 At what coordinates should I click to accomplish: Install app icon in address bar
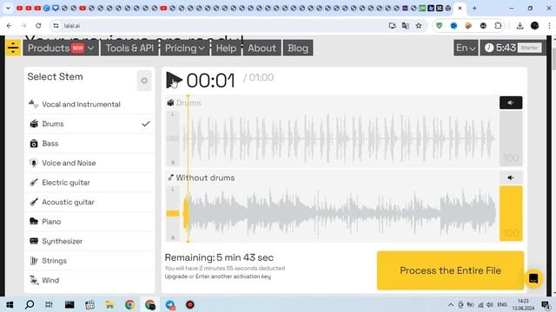tap(392, 25)
